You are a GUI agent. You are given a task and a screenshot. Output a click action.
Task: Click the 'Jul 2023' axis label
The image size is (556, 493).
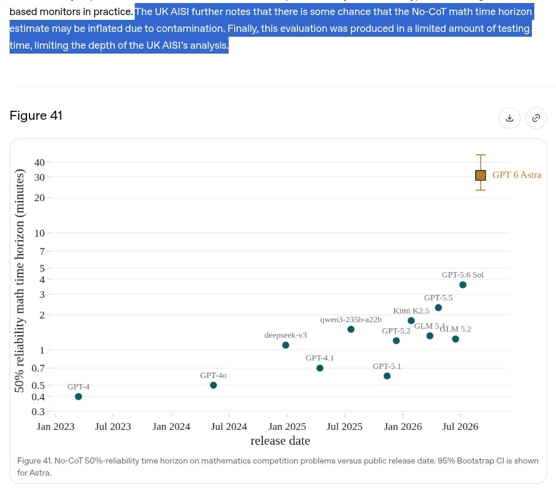(x=113, y=426)
